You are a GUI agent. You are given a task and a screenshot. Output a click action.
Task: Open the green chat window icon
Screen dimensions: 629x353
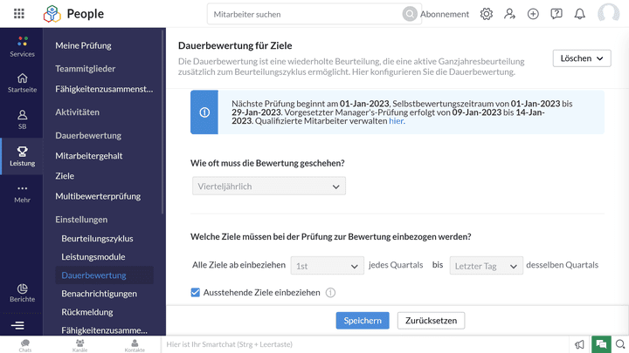(x=601, y=344)
